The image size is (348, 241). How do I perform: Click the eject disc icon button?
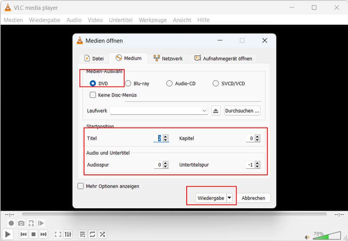click(x=215, y=111)
